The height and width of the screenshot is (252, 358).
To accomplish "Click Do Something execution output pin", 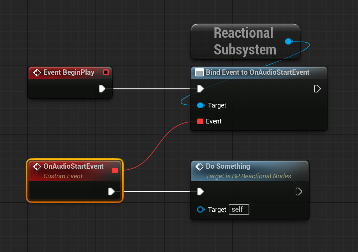I will (x=299, y=192).
